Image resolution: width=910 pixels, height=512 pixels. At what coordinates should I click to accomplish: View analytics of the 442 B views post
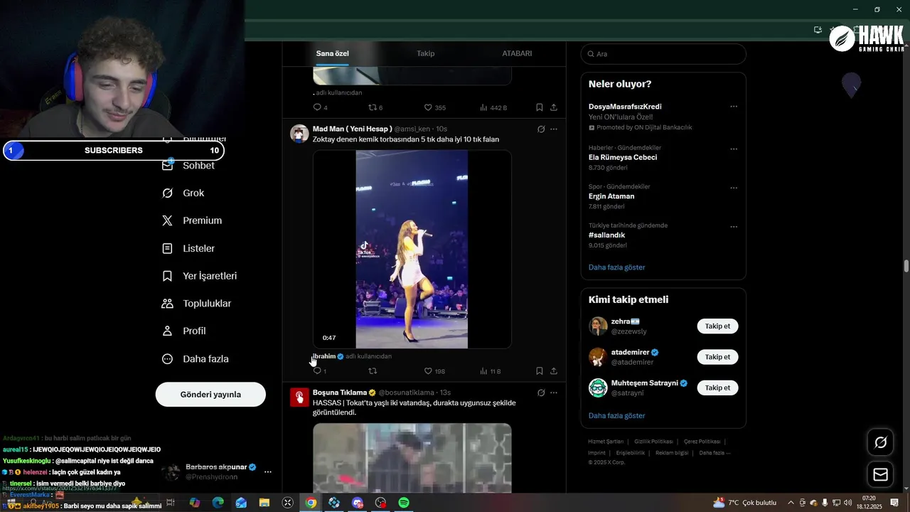click(493, 107)
